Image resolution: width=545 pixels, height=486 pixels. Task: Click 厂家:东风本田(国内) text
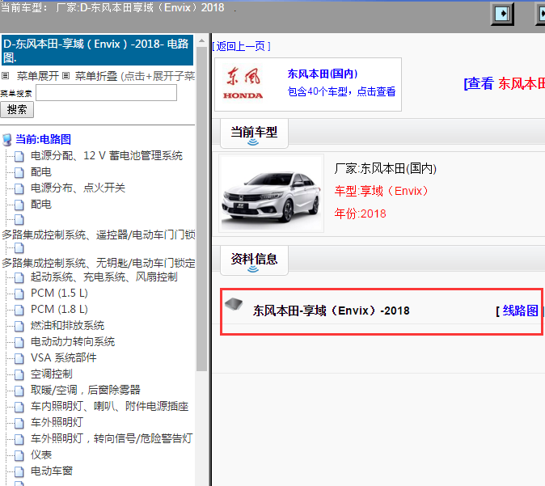386,169
